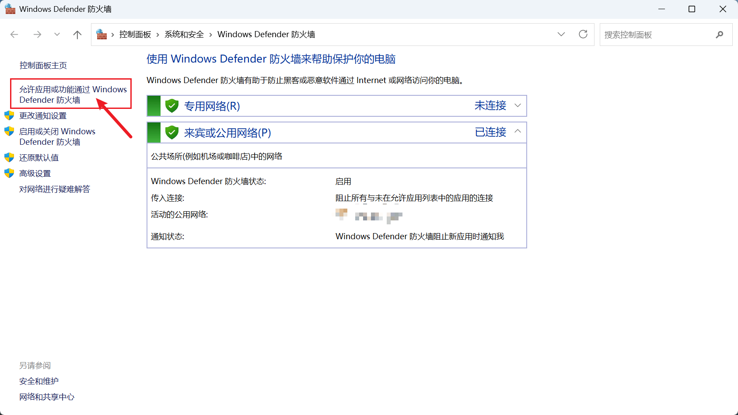Select 控制面板 in the breadcrumb path
Viewport: 738px width, 415px height.
(x=135, y=35)
